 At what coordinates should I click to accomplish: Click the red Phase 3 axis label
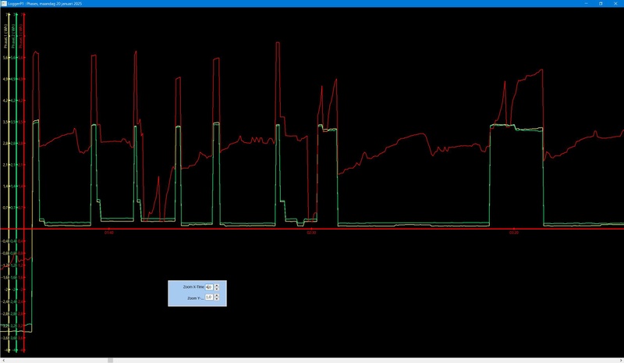pos(21,36)
